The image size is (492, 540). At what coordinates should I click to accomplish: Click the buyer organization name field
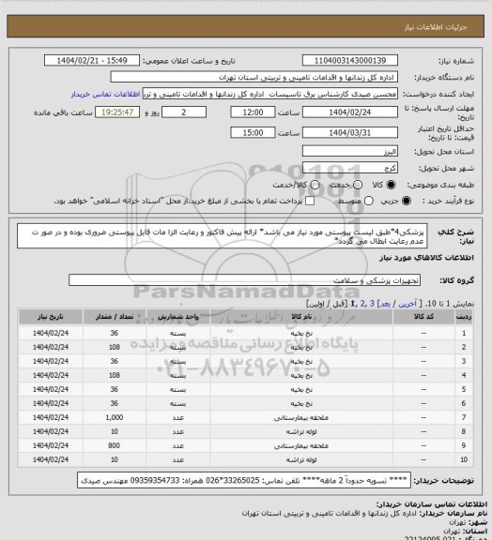(254, 77)
